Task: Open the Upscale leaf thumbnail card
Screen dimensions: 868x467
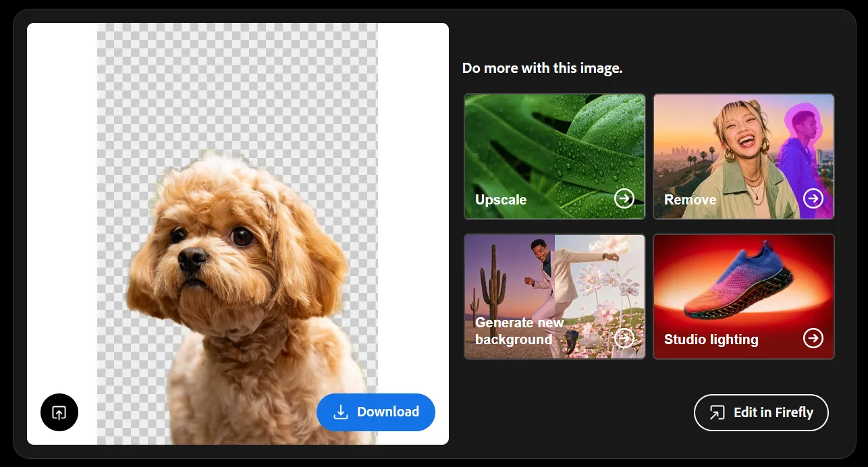Action: [x=555, y=157]
